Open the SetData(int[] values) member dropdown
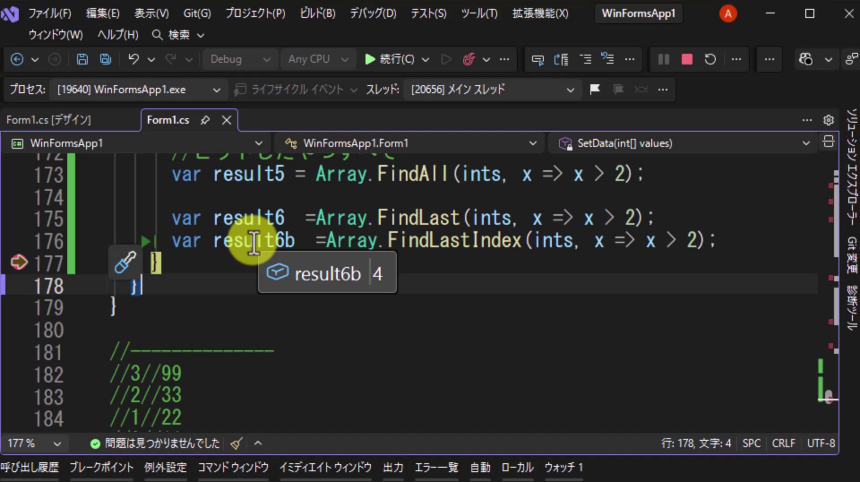Image resolution: width=860 pixels, height=482 pixels. point(683,143)
